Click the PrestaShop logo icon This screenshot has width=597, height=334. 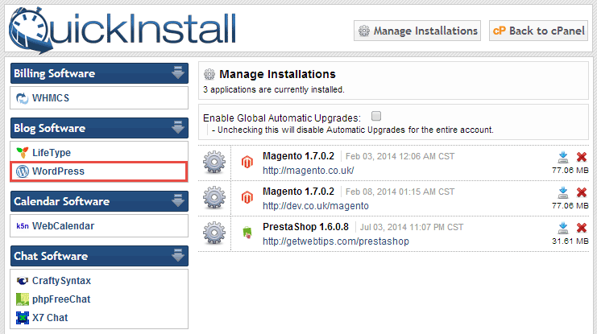[x=247, y=233]
